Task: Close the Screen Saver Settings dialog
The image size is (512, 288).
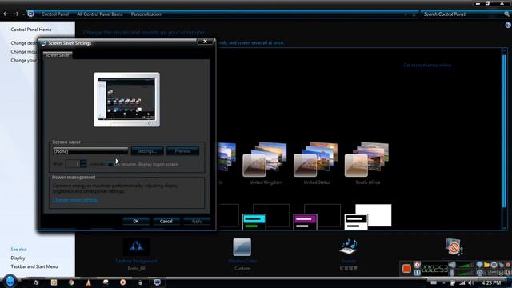Action: [x=205, y=41]
